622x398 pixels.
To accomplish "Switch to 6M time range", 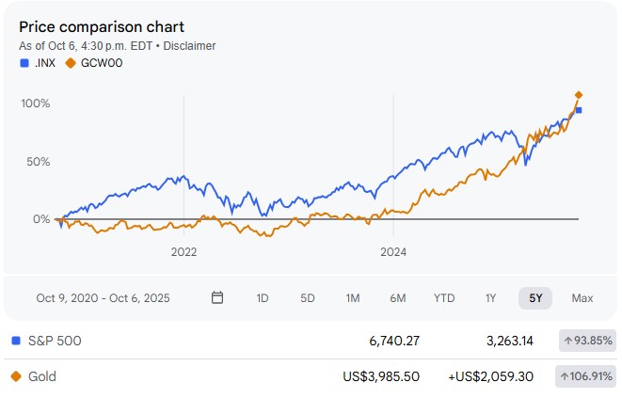I will (x=398, y=298).
